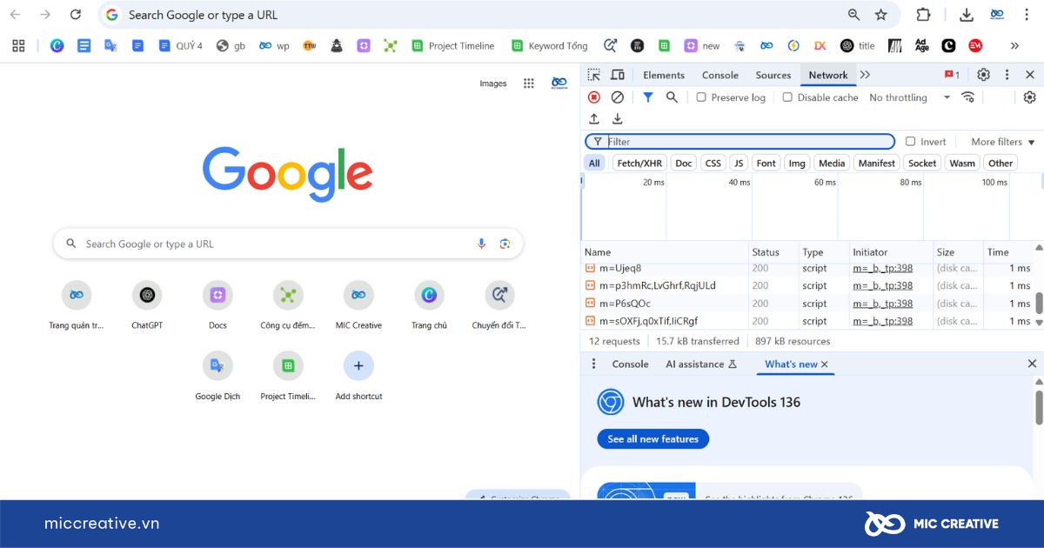1044x548 pixels.
Task: Enable the Disable cache checkbox
Action: pos(787,97)
